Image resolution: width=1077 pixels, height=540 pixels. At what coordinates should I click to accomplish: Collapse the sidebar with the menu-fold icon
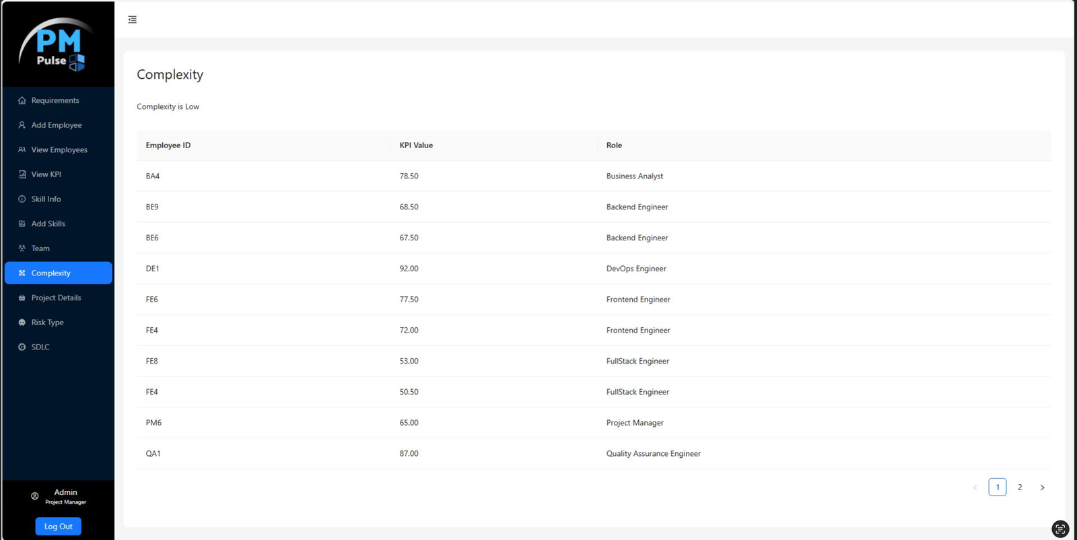coord(133,20)
